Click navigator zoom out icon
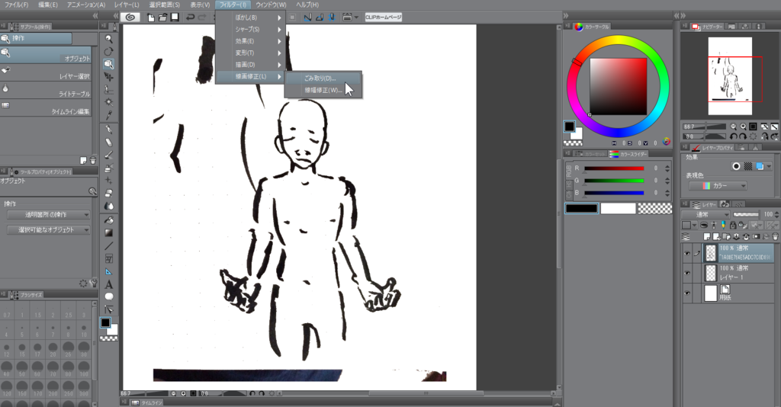The height and width of the screenshot is (407, 781). click(733, 127)
